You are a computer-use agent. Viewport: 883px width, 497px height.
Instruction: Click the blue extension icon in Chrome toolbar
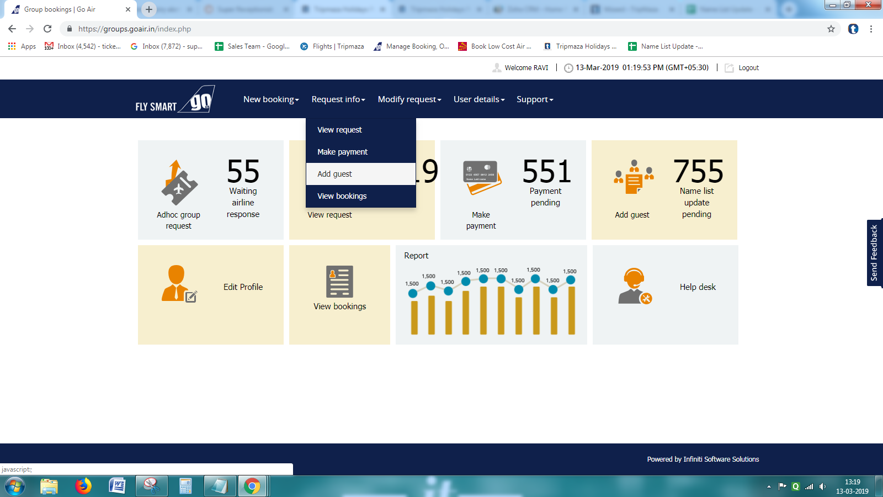click(853, 29)
